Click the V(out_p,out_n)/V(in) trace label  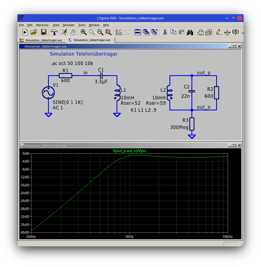coord(129,151)
